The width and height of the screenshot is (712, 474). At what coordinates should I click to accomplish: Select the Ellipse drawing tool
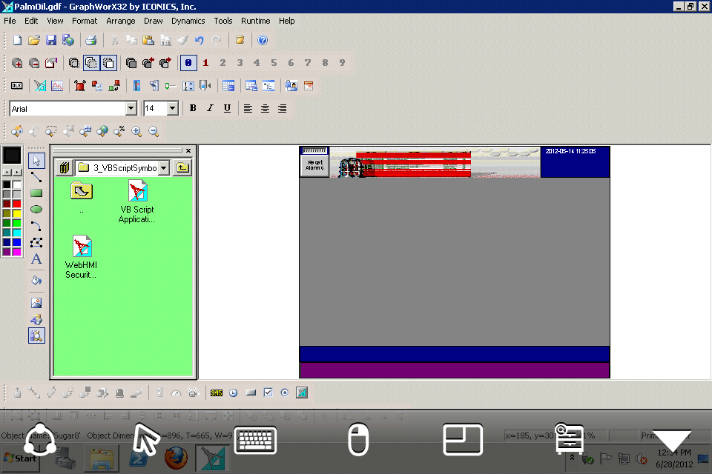click(36, 209)
